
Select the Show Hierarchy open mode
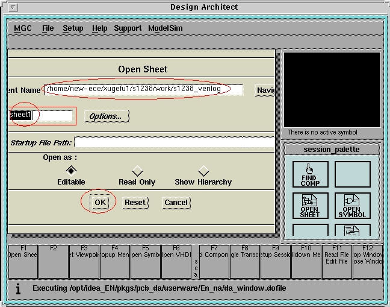[x=203, y=171]
